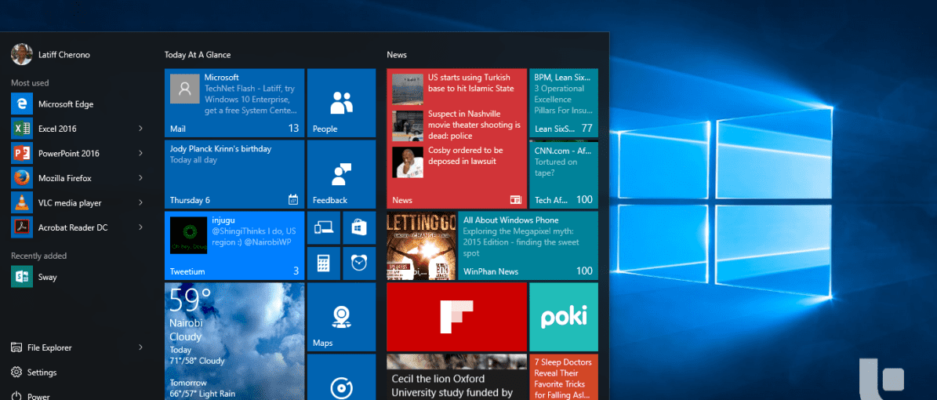Open the Cecil the lion news tile
The image size is (937, 400).
coord(456,376)
